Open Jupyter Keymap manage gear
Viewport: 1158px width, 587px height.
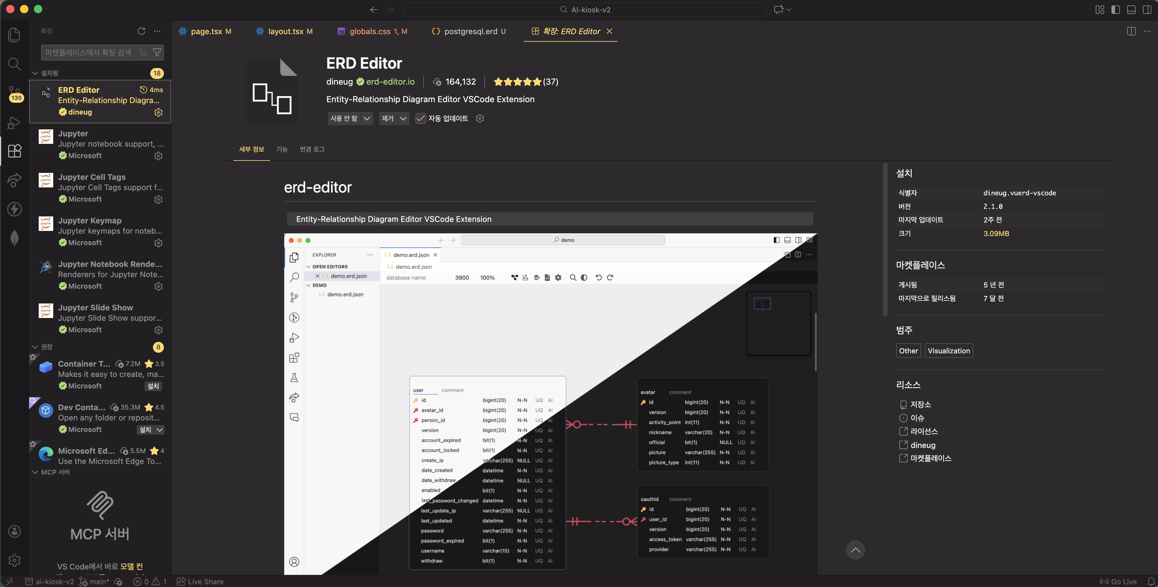click(158, 243)
